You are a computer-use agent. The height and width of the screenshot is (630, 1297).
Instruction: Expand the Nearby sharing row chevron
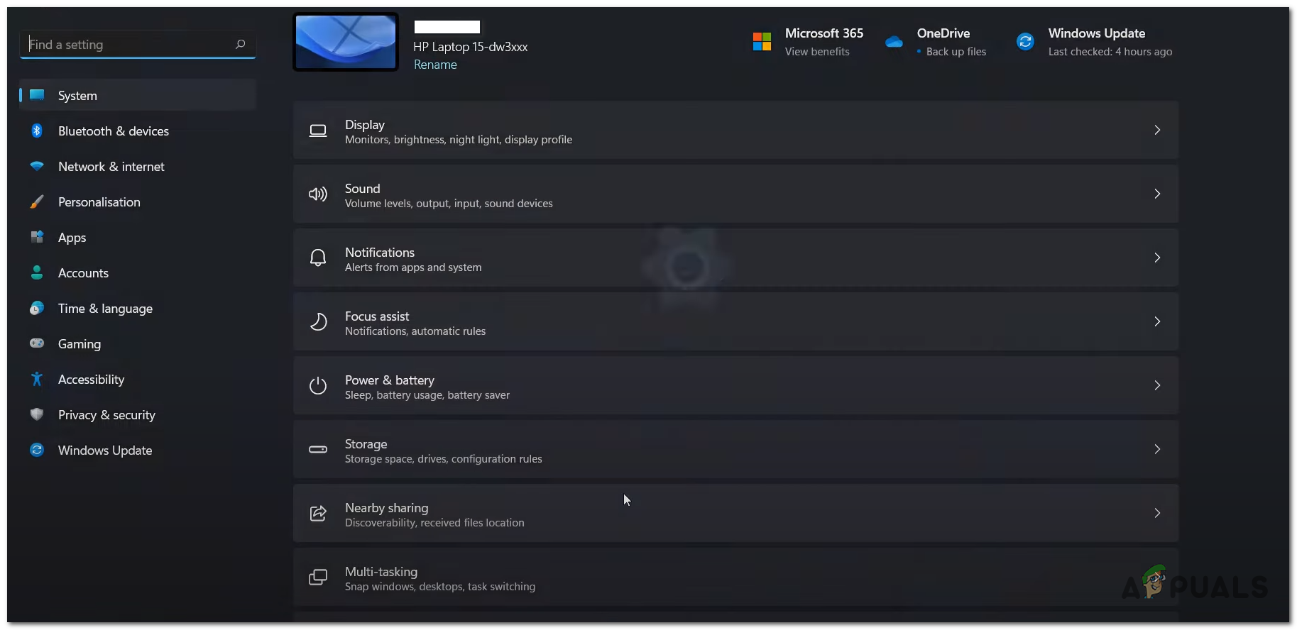click(1157, 513)
